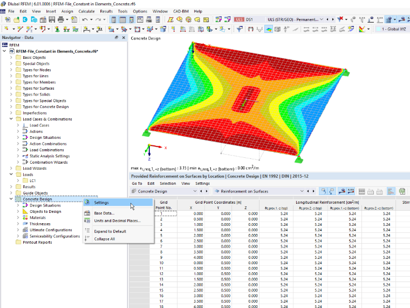The height and width of the screenshot is (308, 410).
Task: Click the funnel filter view icon
Action: (x=239, y=29)
